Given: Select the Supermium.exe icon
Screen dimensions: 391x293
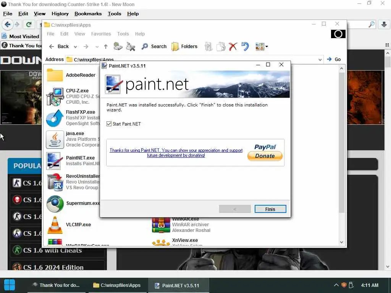Looking at the screenshot, I should [x=55, y=204].
